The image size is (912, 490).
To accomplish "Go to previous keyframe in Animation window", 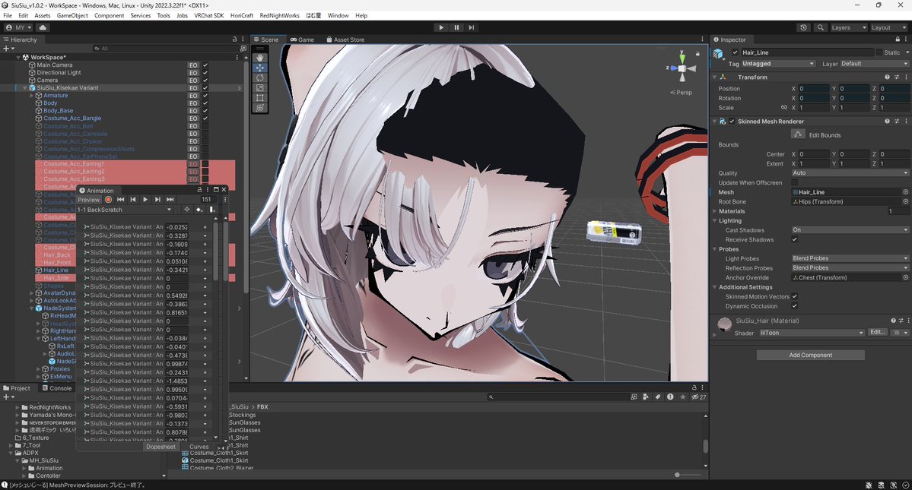I will click(132, 199).
